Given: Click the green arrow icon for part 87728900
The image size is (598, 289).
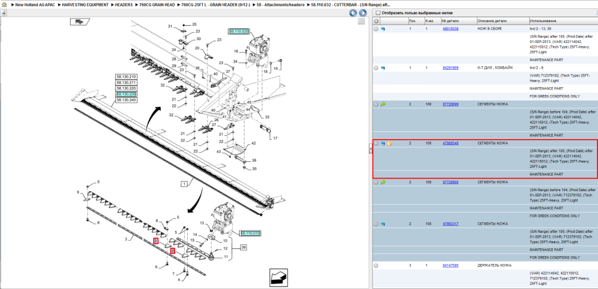Looking at the screenshot, I should point(383,182).
